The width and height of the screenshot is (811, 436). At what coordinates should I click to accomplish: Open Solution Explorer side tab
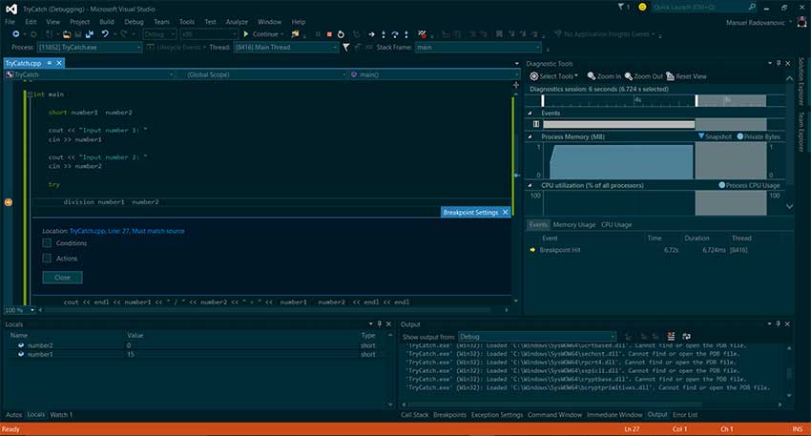(801, 81)
